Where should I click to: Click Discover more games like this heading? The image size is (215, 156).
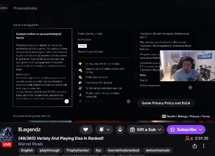coord(32,116)
